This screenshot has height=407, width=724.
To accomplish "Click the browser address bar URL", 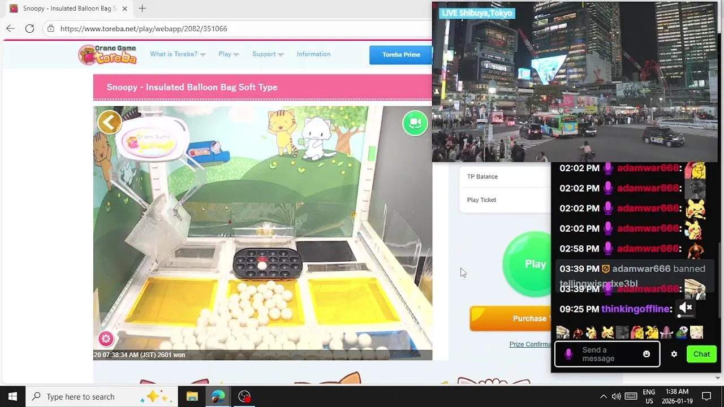I will (144, 28).
